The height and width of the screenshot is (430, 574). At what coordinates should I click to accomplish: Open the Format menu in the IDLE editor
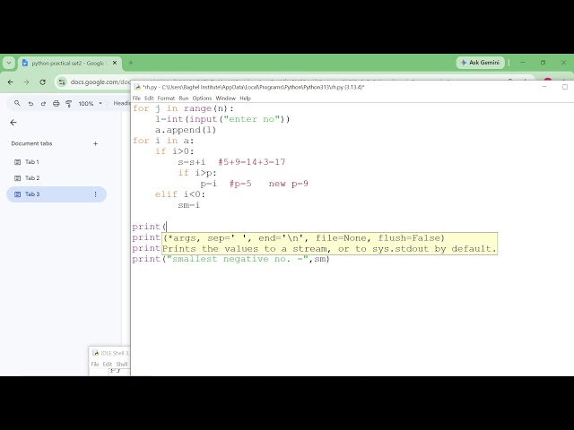point(166,98)
